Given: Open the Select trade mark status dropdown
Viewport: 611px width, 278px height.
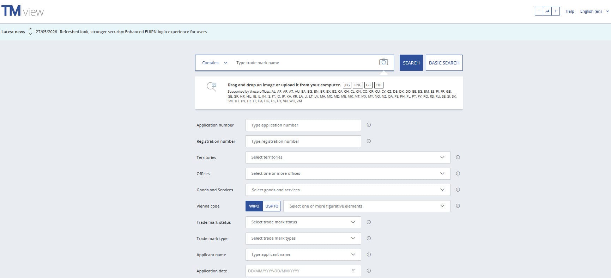Looking at the screenshot, I should click(x=303, y=222).
